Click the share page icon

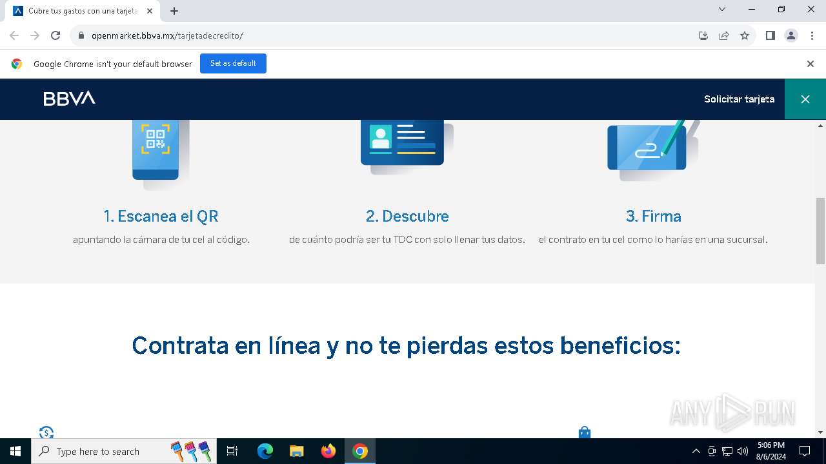[x=724, y=35]
